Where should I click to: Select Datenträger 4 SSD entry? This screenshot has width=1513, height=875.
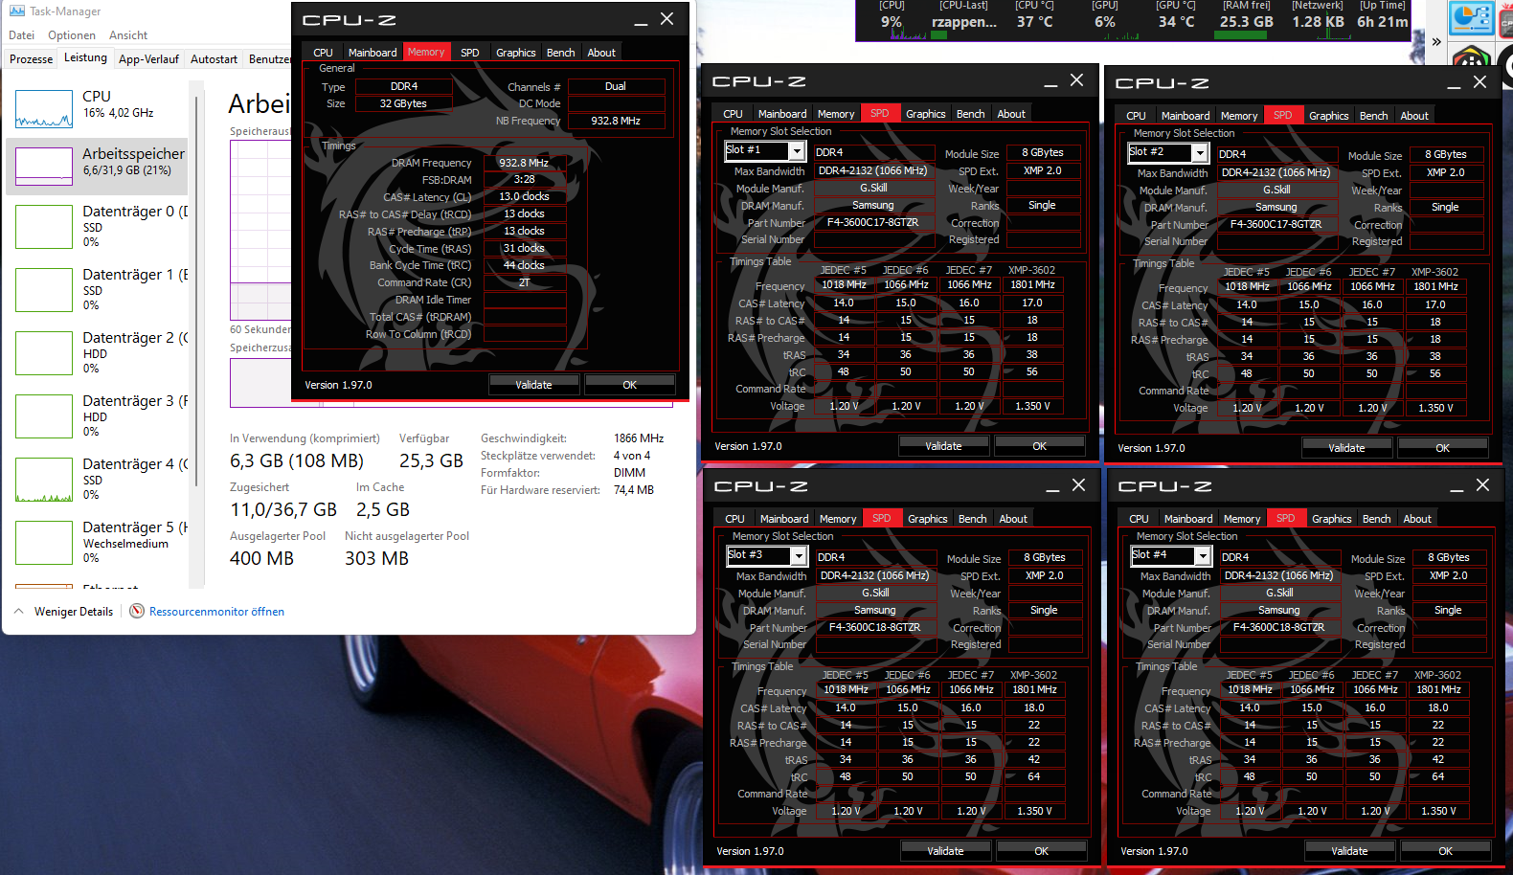(x=98, y=479)
